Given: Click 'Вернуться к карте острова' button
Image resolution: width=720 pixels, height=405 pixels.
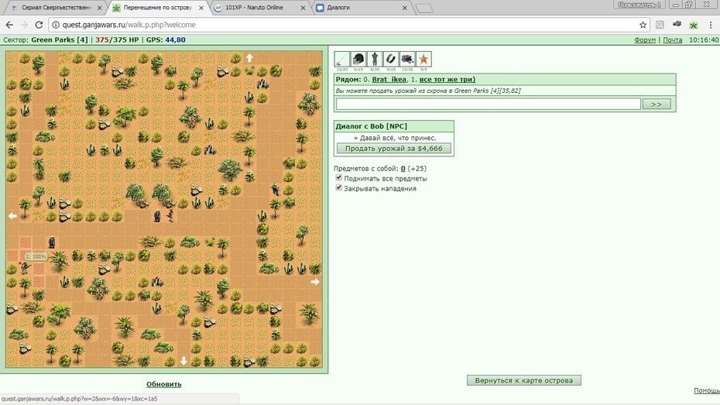Looking at the screenshot, I should tap(523, 380).
